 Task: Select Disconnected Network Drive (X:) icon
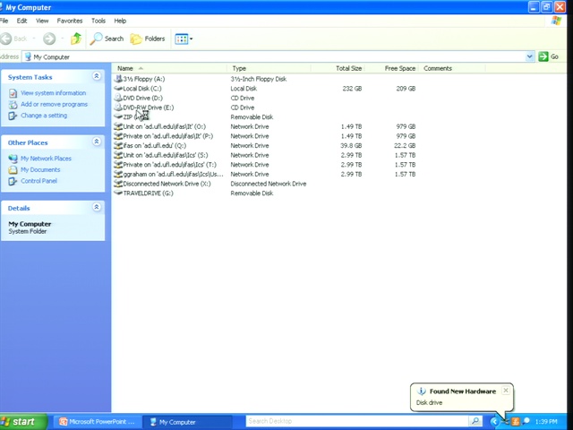118,183
